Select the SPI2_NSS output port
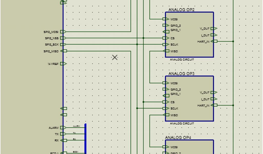This screenshot has width=263, height=154. [63, 38]
